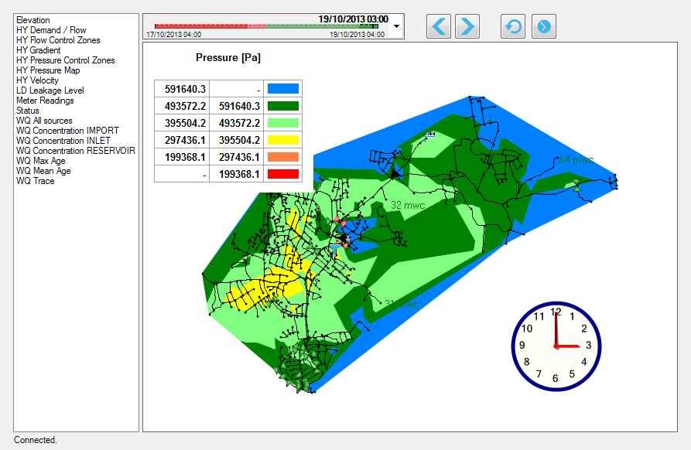691x450 pixels.
Task: Select WQ Concentration RESERVOIR item
Action: pos(76,151)
